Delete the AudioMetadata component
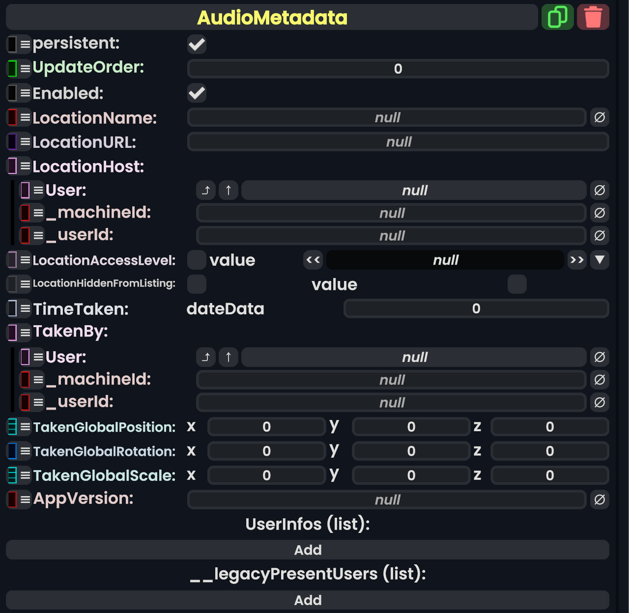This screenshot has width=629, height=613. click(593, 16)
